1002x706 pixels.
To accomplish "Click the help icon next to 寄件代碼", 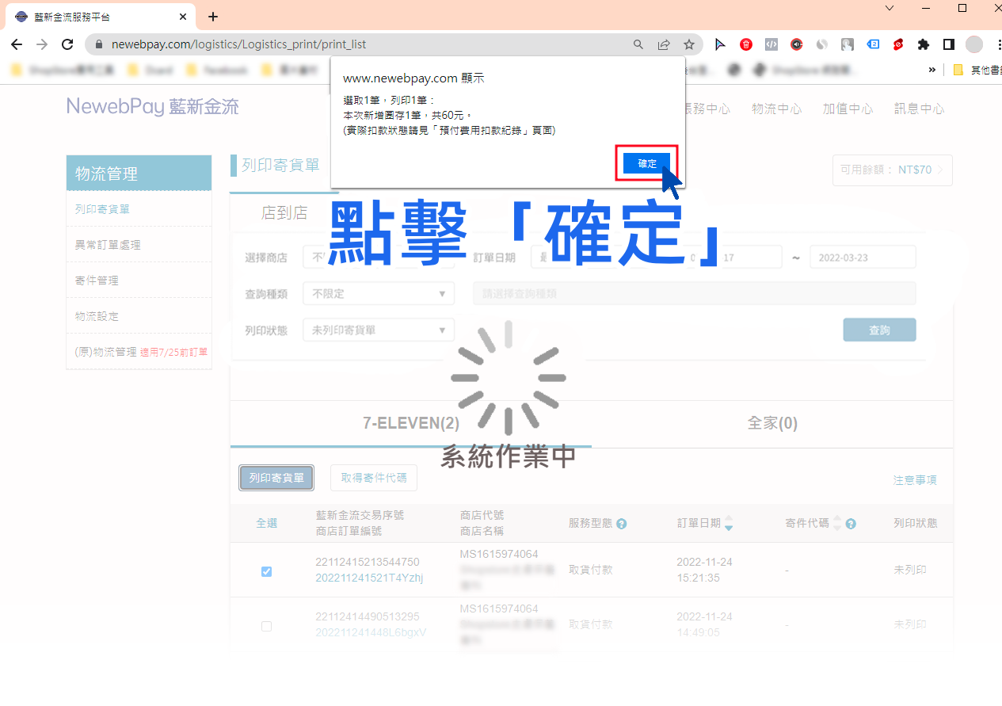I will click(851, 524).
